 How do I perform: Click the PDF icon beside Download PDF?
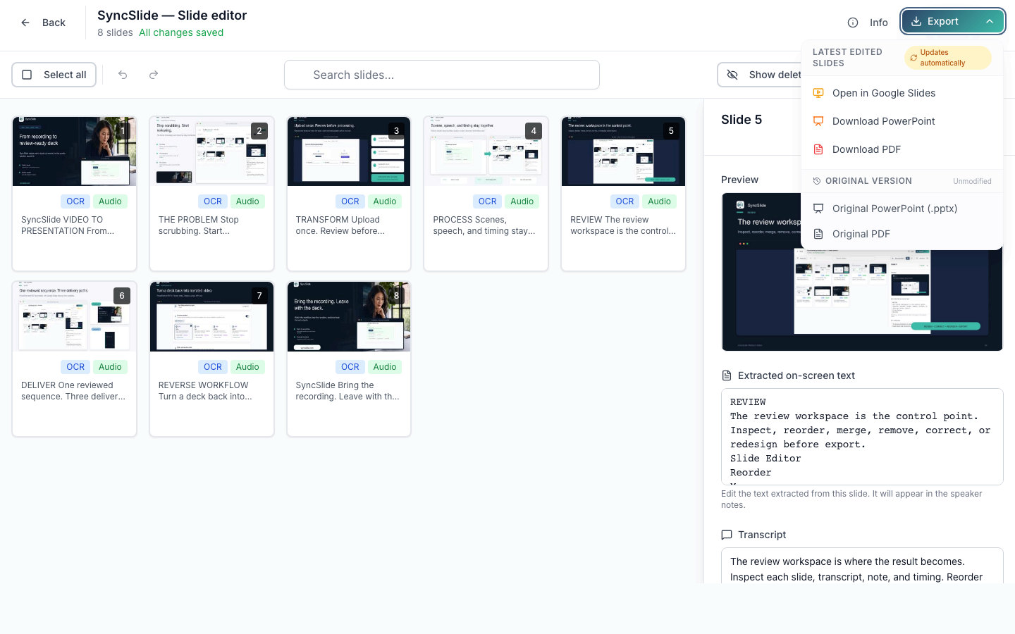tap(818, 149)
